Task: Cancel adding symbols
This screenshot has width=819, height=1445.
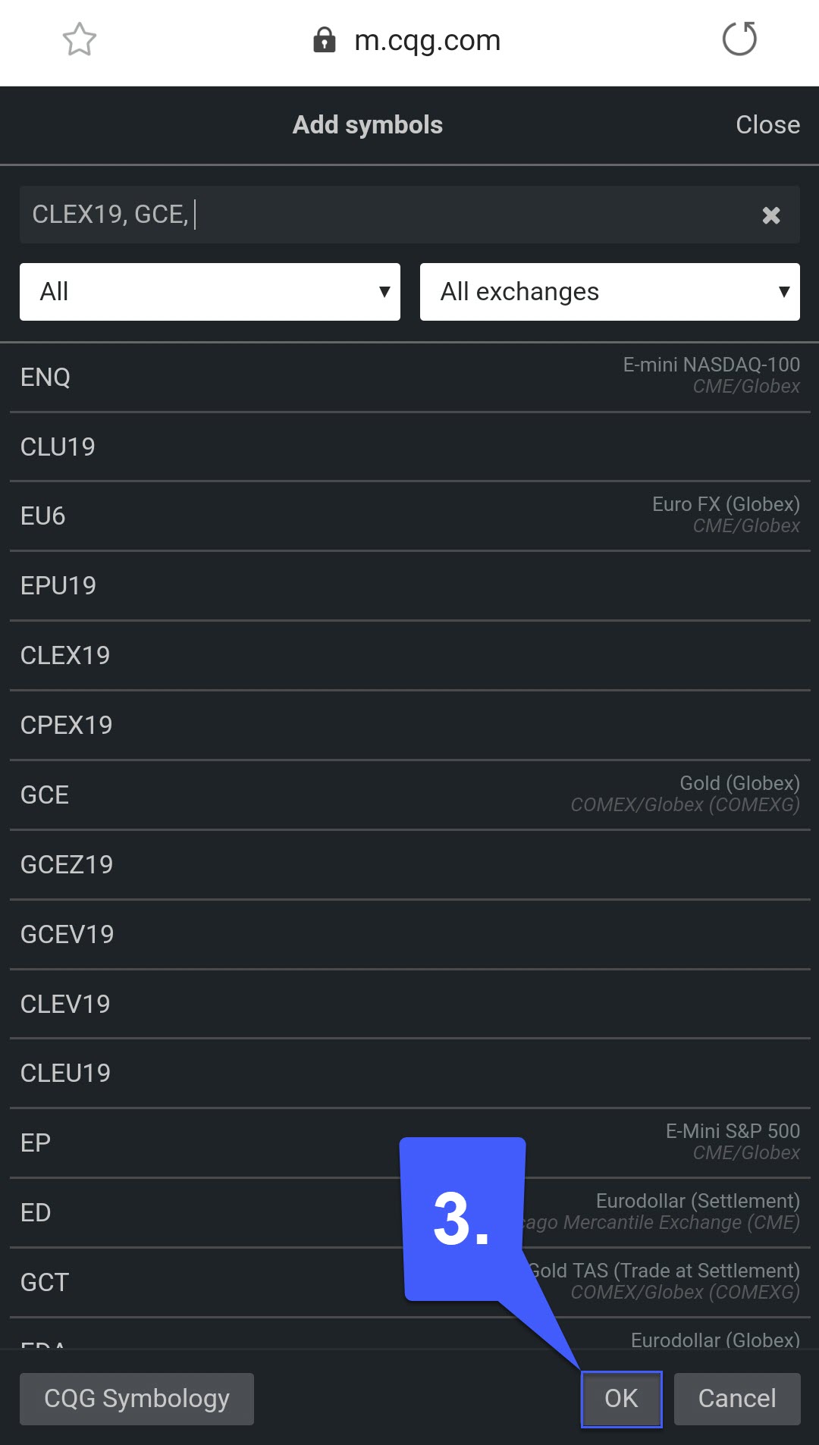Action: tap(737, 1399)
